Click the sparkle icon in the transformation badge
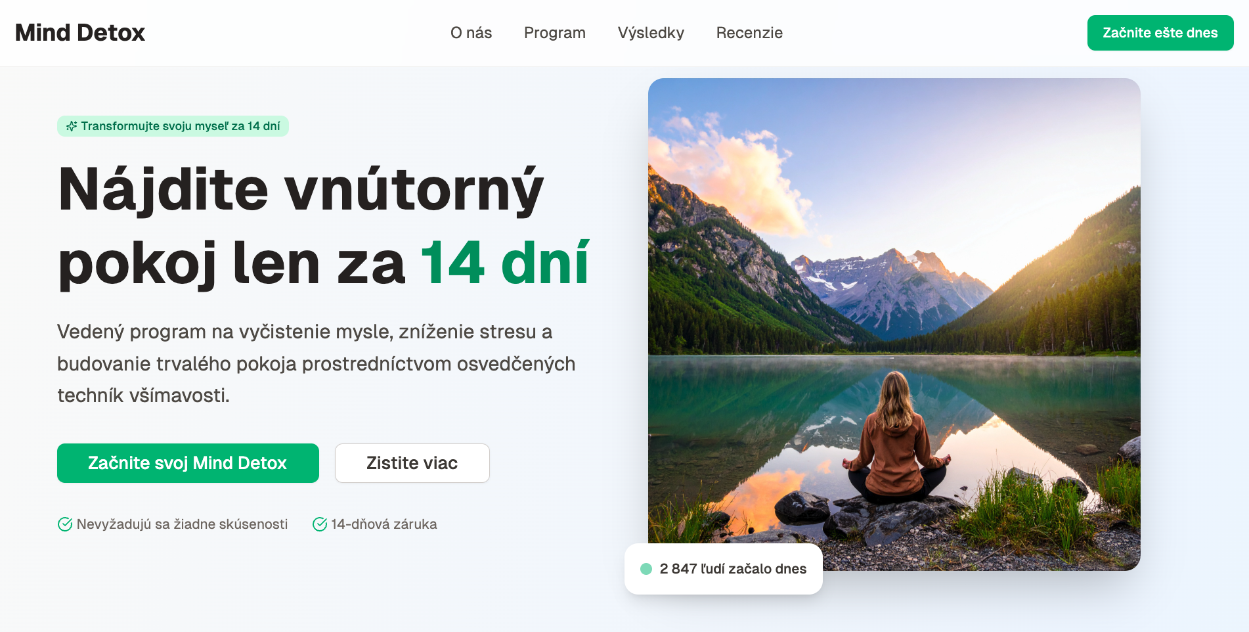The height and width of the screenshot is (632, 1249). (x=72, y=126)
